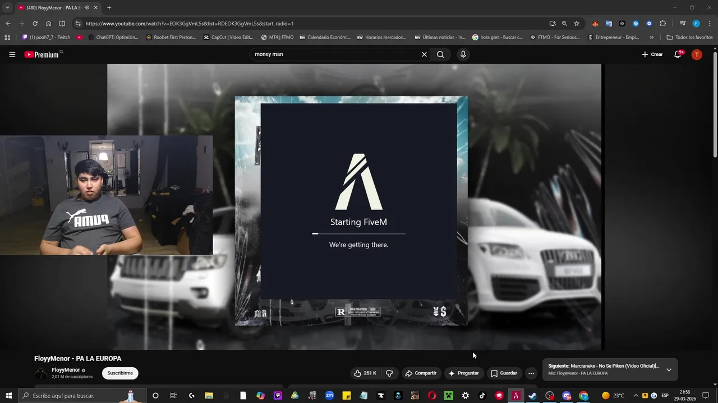This screenshot has width=718, height=403.
Task: Open the Twitch taskbar icon
Action: pyautogui.click(x=278, y=396)
